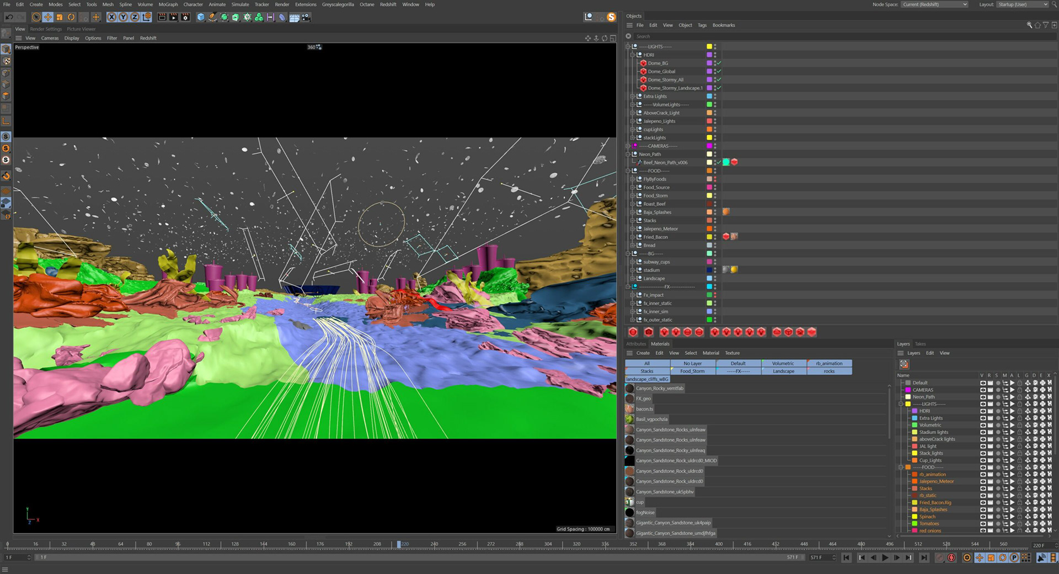Step to next frame
This screenshot has width=1059, height=574.
[x=896, y=557]
